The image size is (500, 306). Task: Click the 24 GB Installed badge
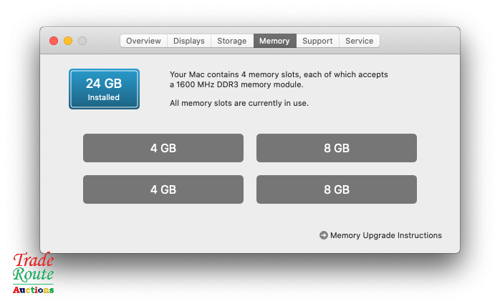[x=105, y=89]
